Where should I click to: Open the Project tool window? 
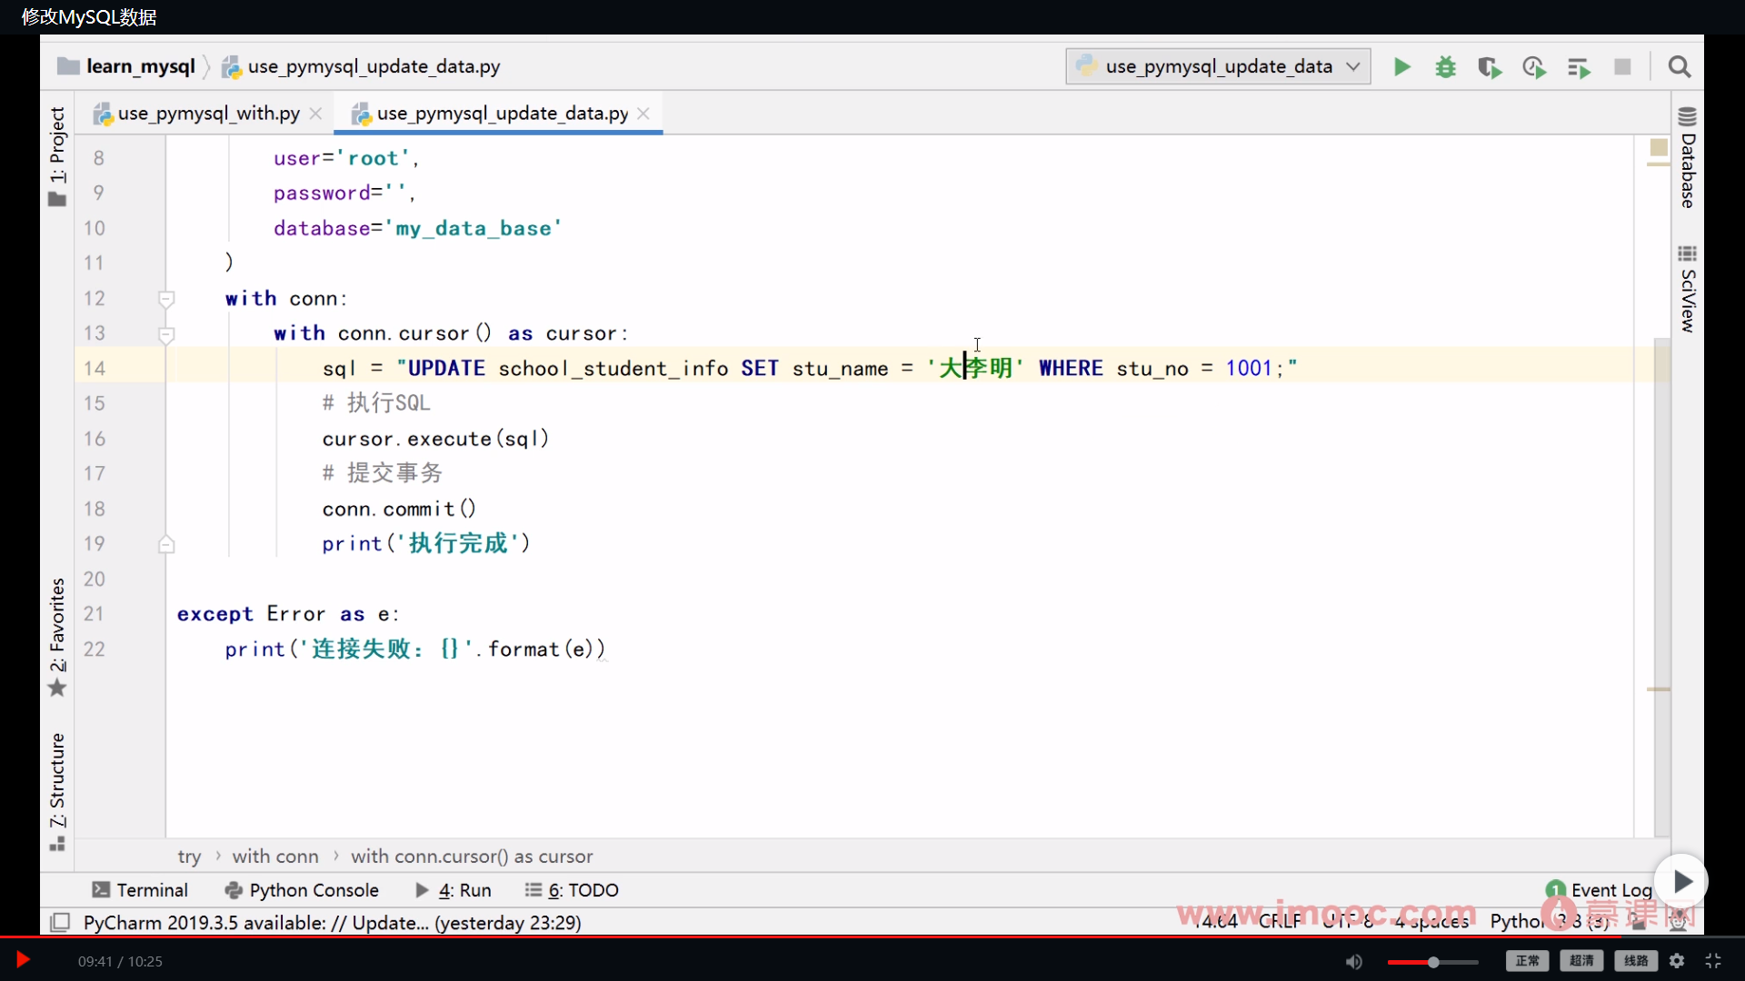tap(57, 156)
